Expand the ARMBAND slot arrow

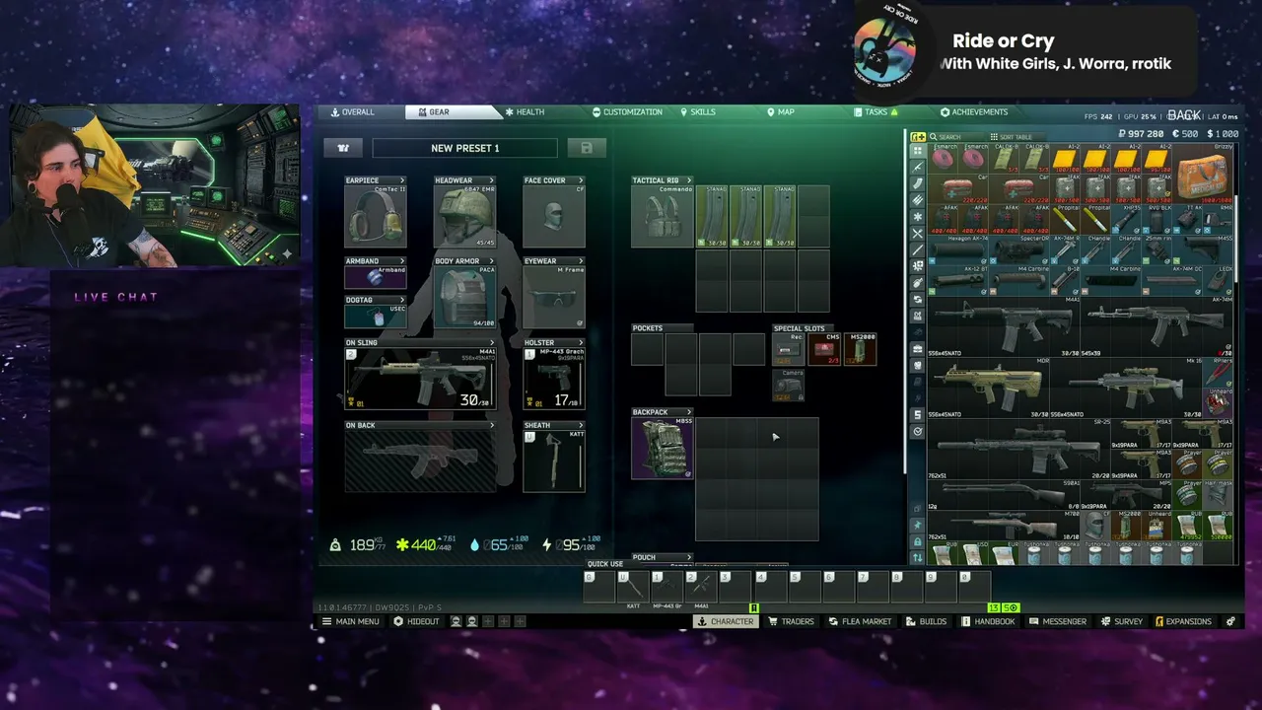click(401, 261)
